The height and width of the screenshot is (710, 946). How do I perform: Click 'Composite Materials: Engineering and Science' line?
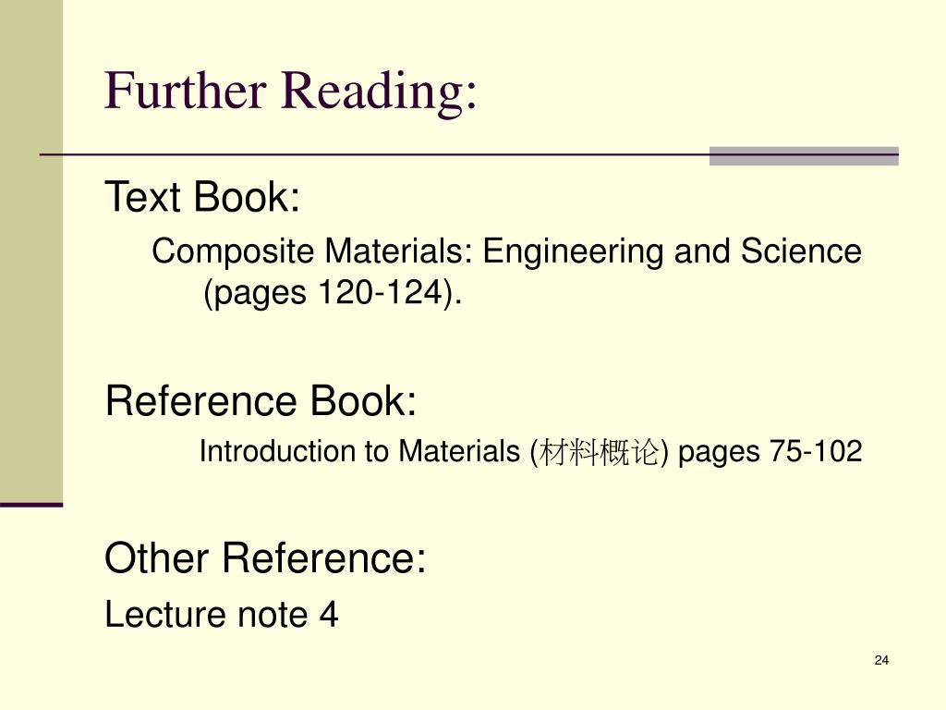pyautogui.click(x=506, y=251)
